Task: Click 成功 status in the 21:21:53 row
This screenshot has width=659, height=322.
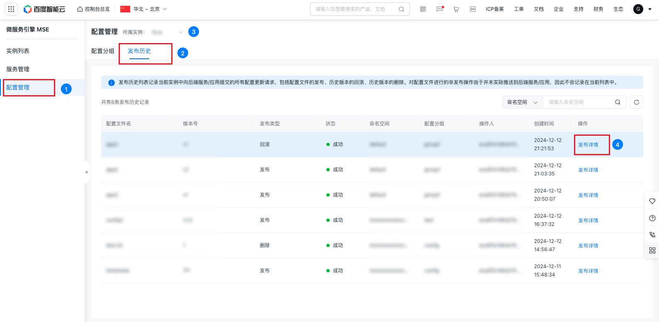Action: [335, 144]
